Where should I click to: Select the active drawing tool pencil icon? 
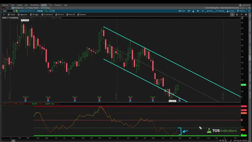coord(231,140)
